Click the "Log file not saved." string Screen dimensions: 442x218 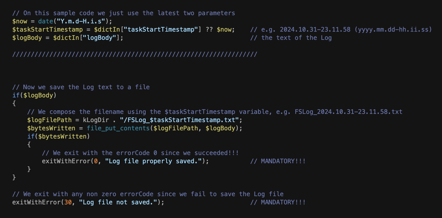tap(118, 202)
